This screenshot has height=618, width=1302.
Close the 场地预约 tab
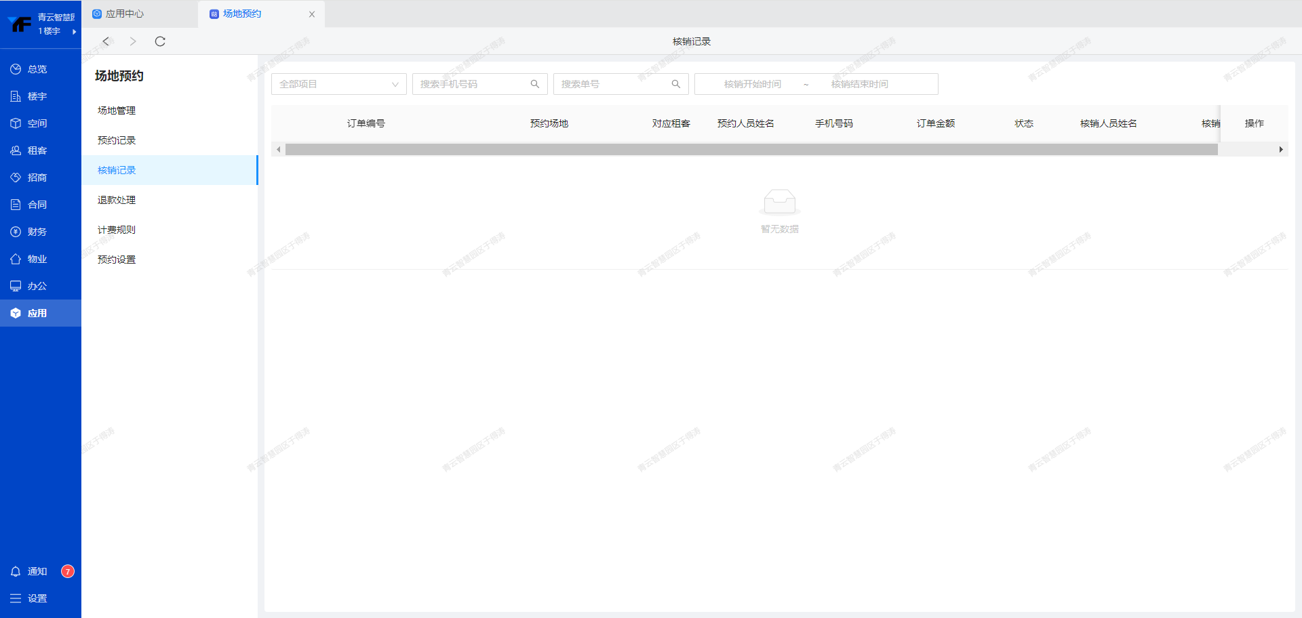click(312, 14)
